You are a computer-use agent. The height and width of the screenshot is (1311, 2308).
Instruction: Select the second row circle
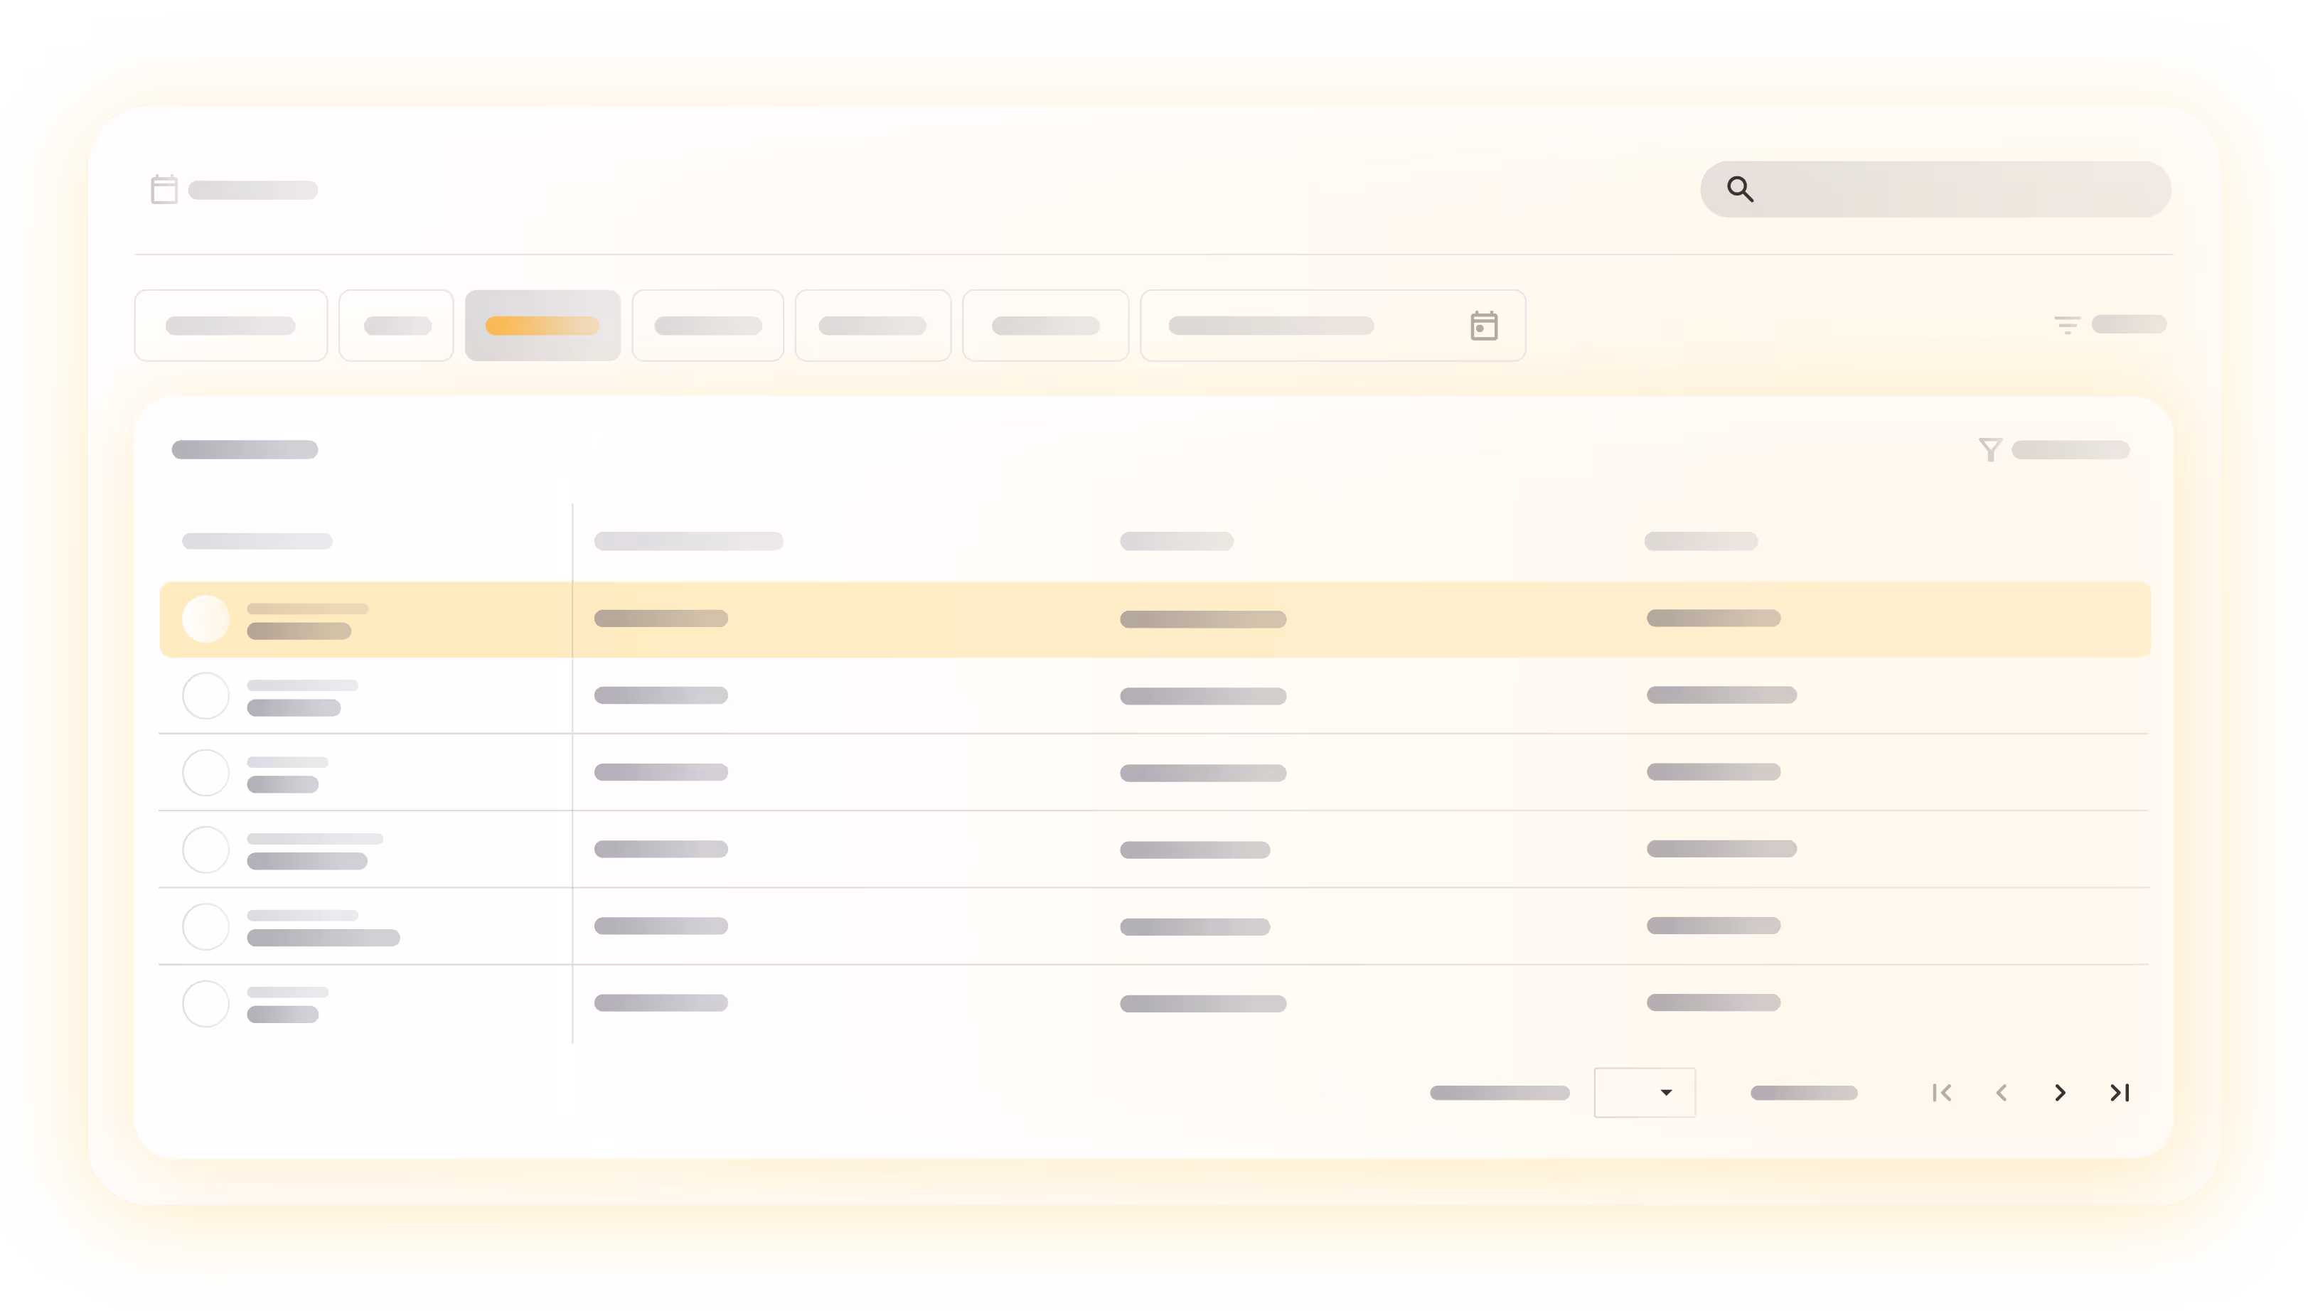205,696
